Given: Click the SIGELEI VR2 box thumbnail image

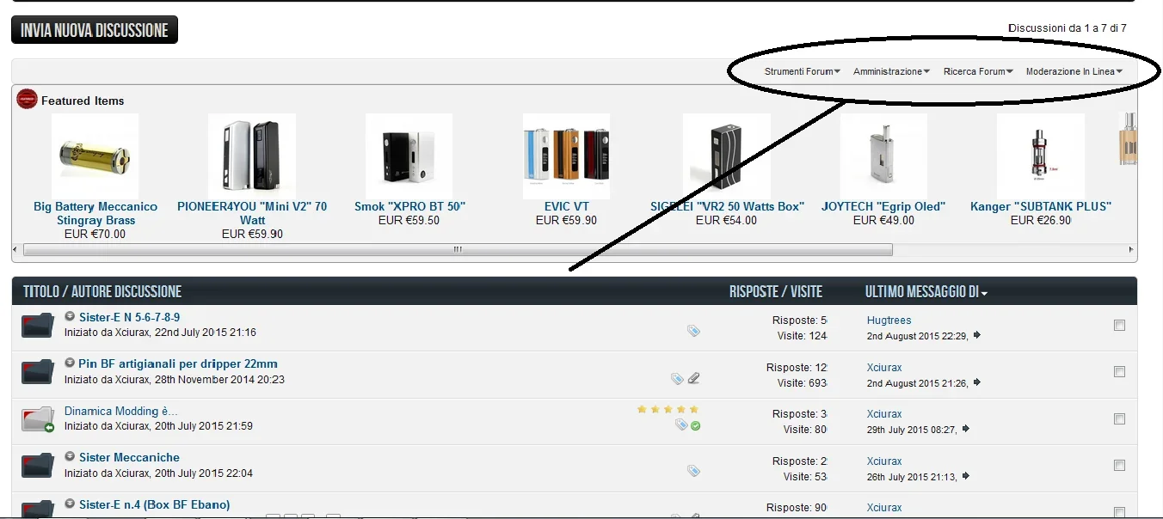Looking at the screenshot, I should (726, 156).
